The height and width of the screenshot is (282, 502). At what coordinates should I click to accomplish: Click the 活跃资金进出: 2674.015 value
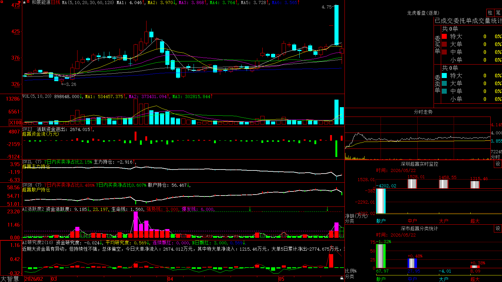tap(65, 129)
